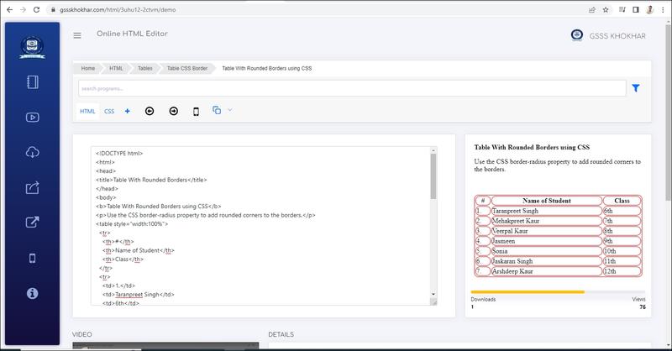Select the HTML tab

click(x=87, y=111)
